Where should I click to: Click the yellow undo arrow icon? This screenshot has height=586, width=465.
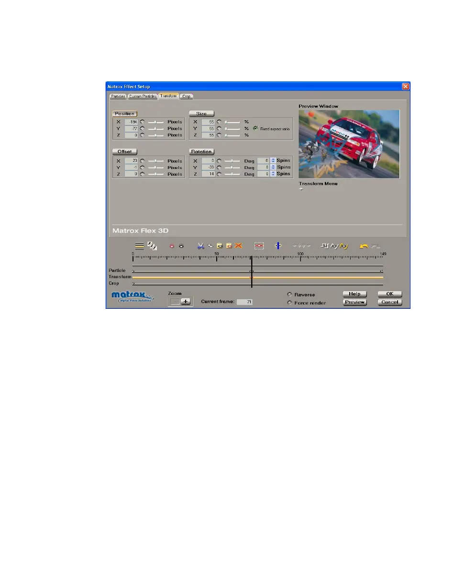[364, 246]
